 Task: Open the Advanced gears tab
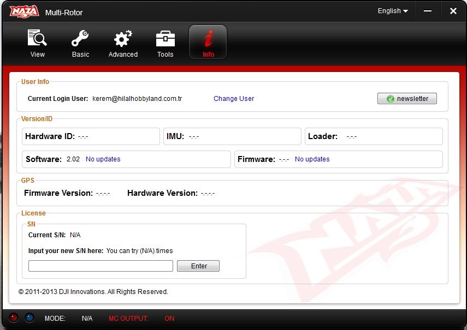point(123,44)
